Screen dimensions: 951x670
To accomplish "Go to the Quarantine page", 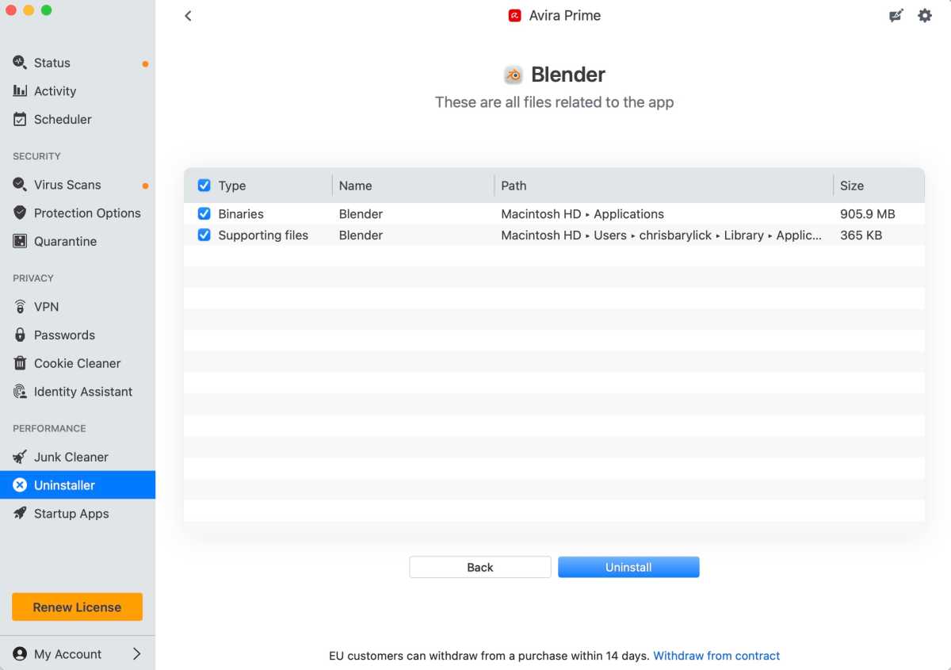I will click(x=78, y=241).
